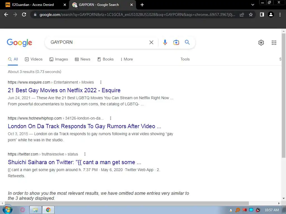
Task: Open the pink circle taskbar app
Action: tap(23, 210)
